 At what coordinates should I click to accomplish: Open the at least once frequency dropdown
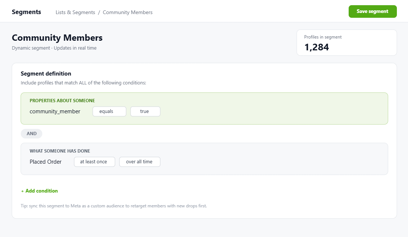pyautogui.click(x=95, y=162)
